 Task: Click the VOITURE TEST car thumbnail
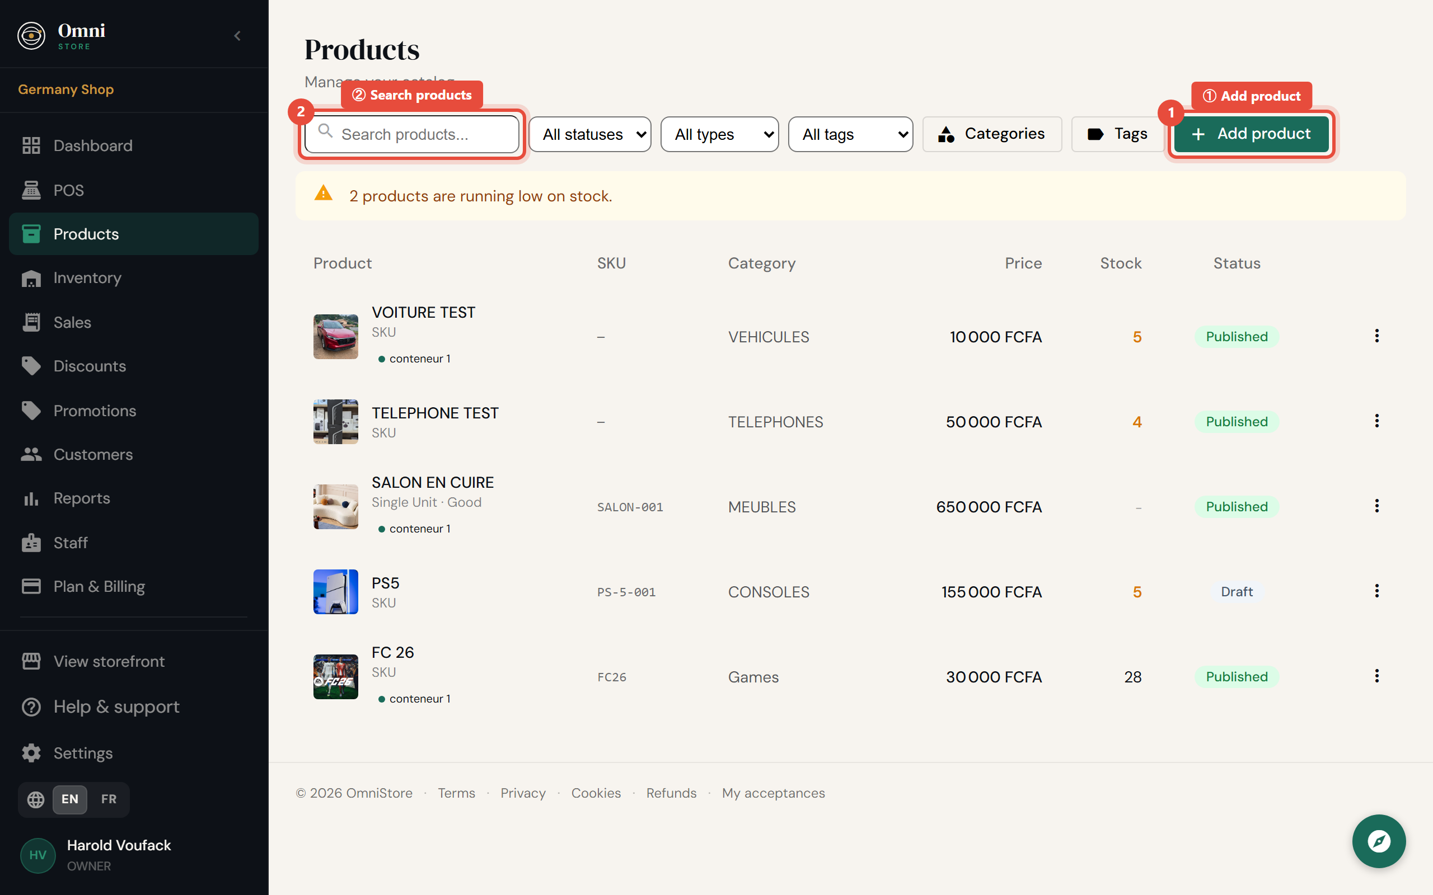click(336, 336)
